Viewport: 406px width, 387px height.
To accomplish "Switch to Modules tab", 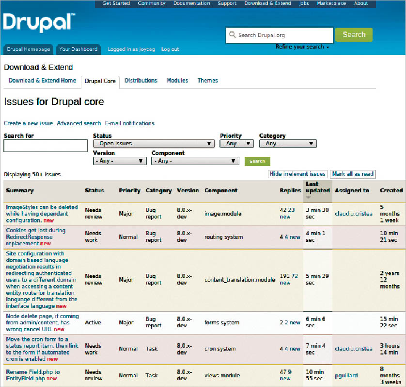I will (x=177, y=81).
